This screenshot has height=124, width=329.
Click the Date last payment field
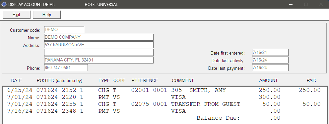(x=270, y=67)
